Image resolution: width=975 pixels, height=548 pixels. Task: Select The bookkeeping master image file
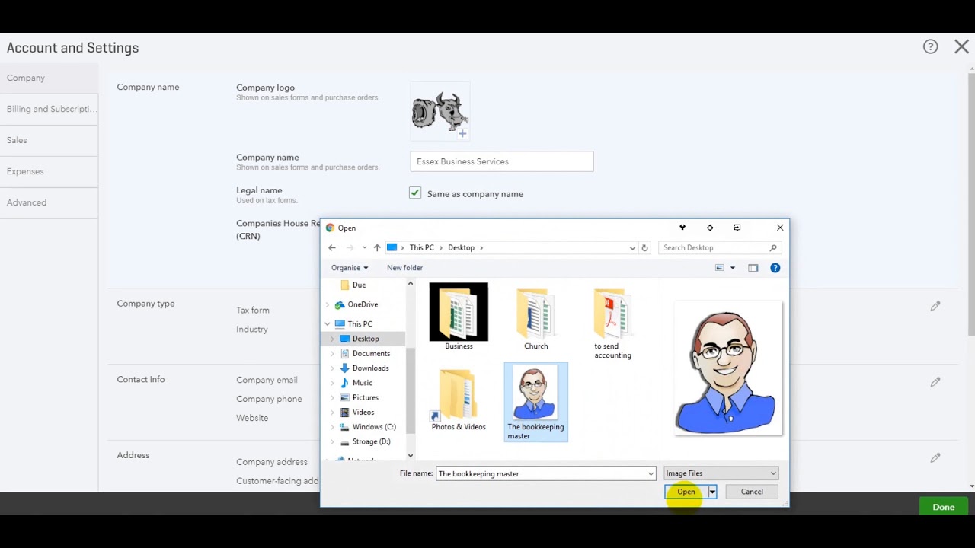[x=535, y=402]
